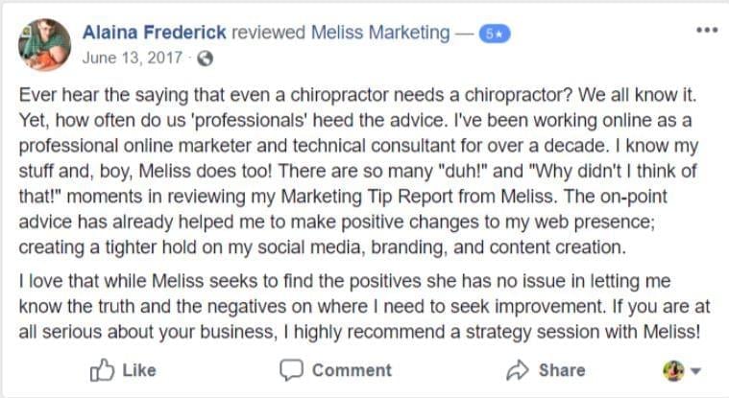Screen dimensions: 729x398
Task: Open Alaina Frederick's profile picture
Action: (44, 44)
